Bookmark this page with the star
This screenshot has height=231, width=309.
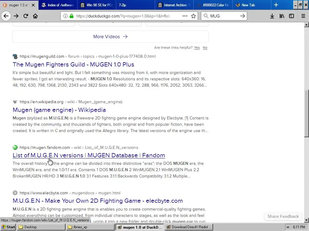tap(193, 16)
